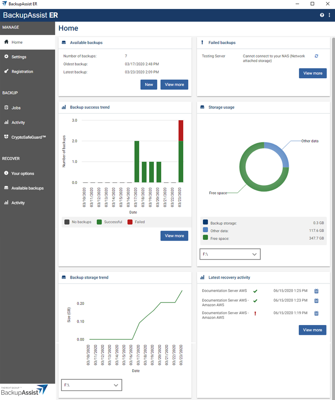Image resolution: width=335 pixels, height=400 pixels.
Task: View more in Available backups card
Action: [175, 84]
